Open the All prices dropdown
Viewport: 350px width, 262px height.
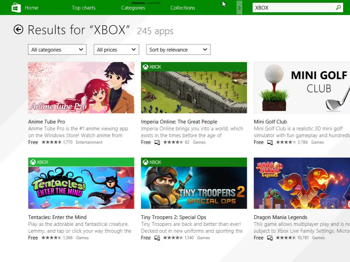click(116, 49)
